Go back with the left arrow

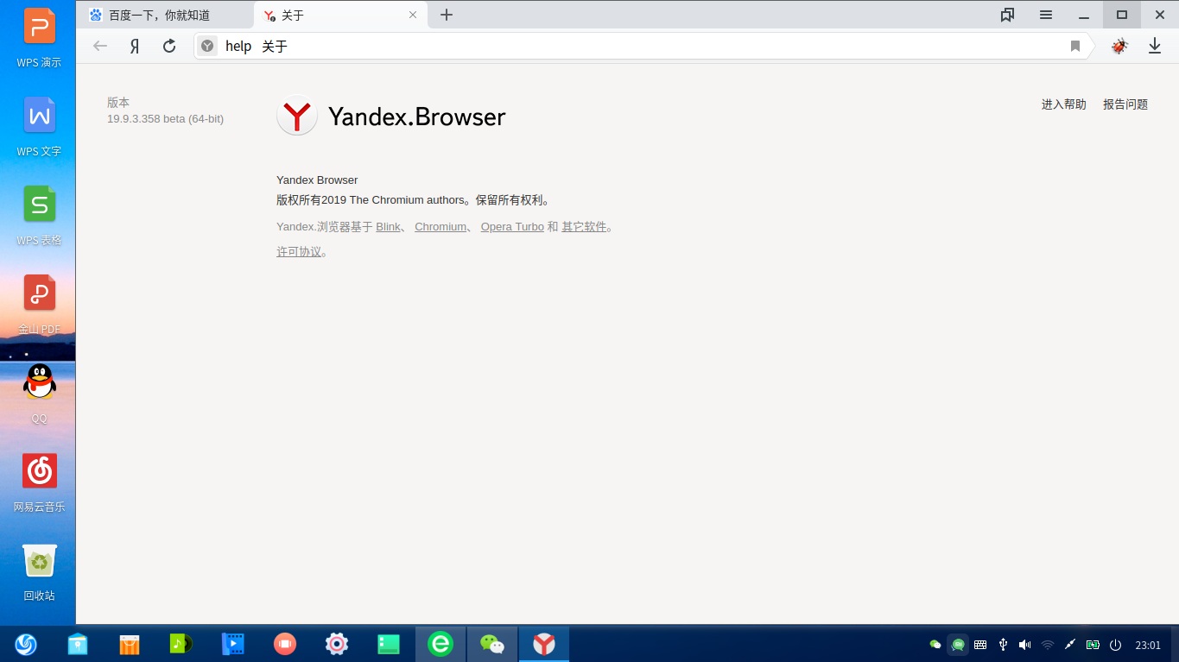(x=100, y=46)
